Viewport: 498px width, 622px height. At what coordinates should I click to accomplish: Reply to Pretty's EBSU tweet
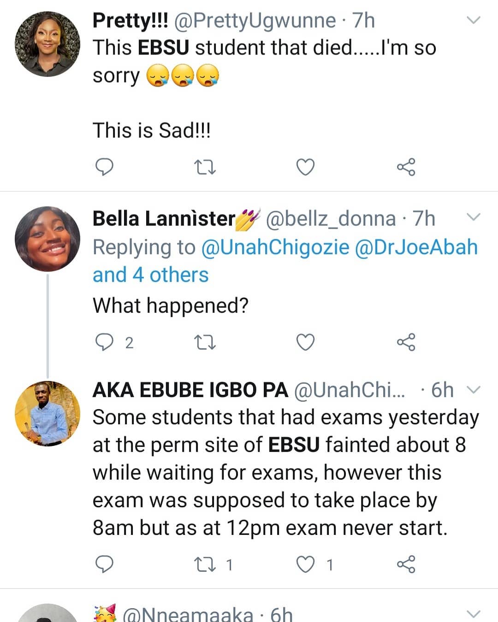tap(104, 167)
